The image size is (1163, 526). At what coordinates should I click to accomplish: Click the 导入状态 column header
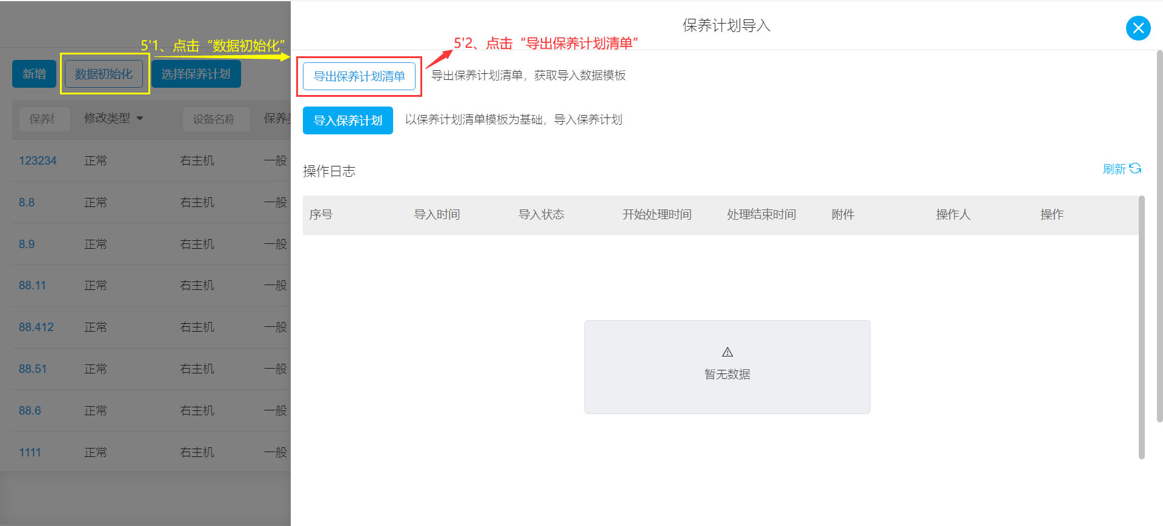coord(542,214)
